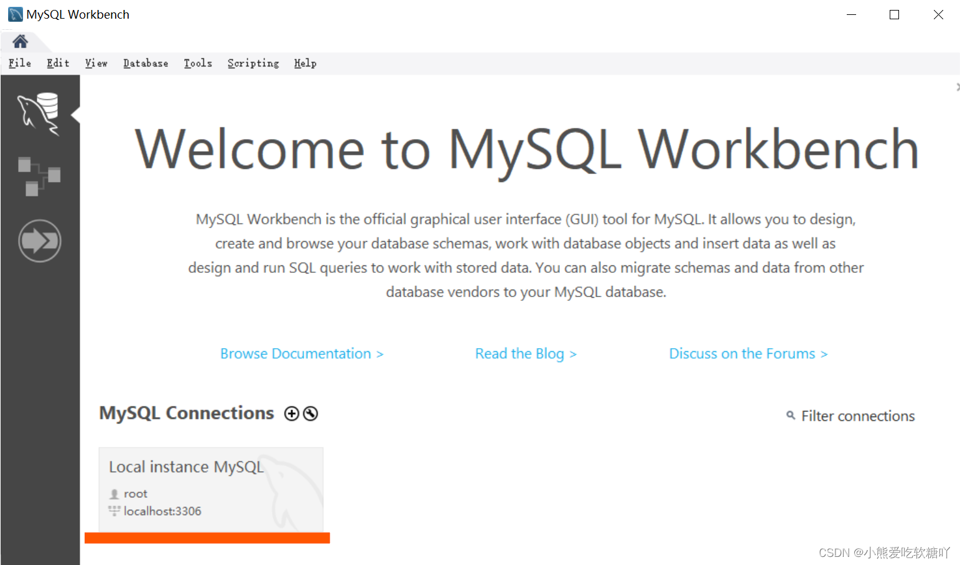Screen dimensions: 960x565
Task: Open the Help menu
Action: 305,63
